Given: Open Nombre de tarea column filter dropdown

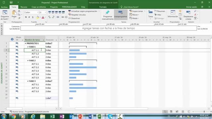Looking at the screenshot, I should 44,40.
